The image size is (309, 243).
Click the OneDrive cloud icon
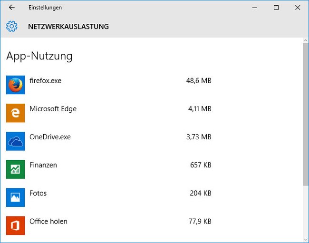point(15,141)
